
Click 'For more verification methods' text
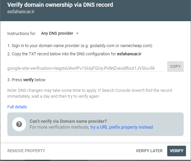59,127
